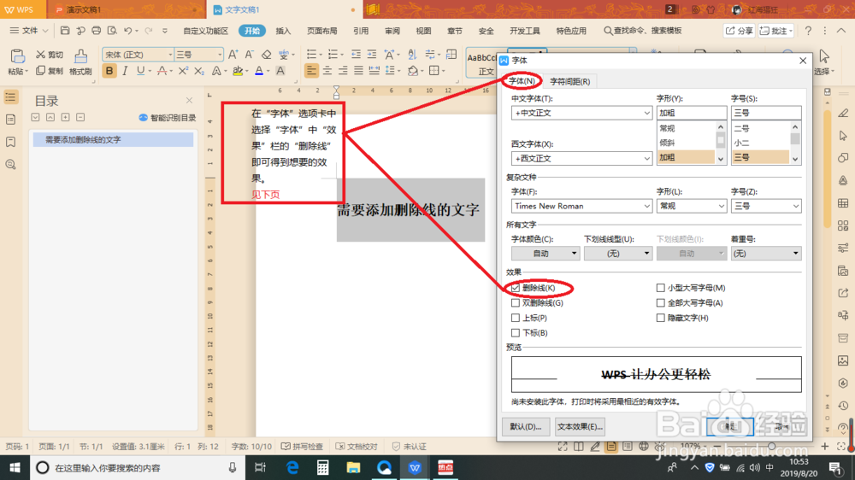This screenshot has height=480, width=855.
Task: Enable the 上标(P) superscript checkbox
Action: point(516,318)
